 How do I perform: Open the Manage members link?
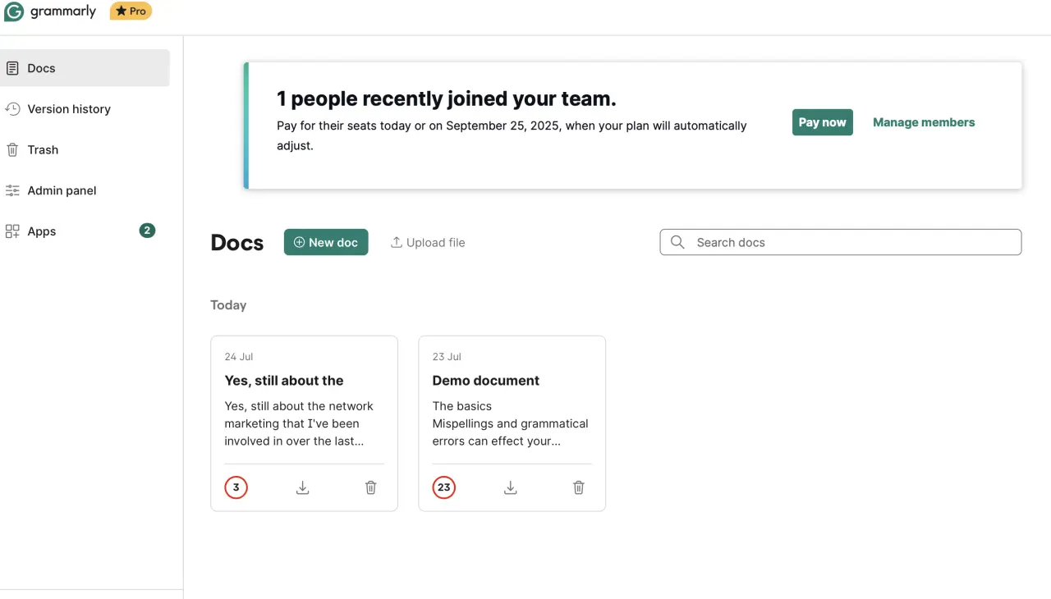pos(924,122)
